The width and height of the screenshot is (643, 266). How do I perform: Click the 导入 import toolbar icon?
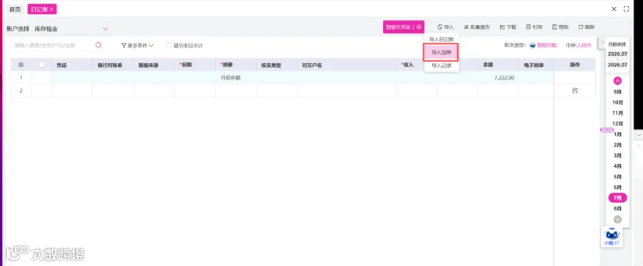[440, 27]
